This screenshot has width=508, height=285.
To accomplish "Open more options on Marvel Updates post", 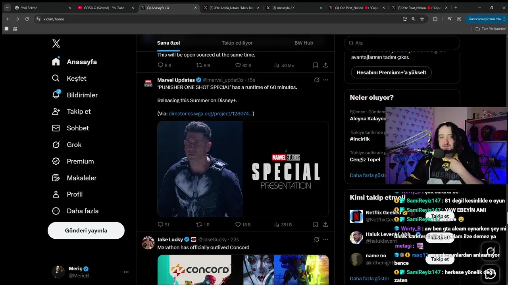I will click(325, 80).
